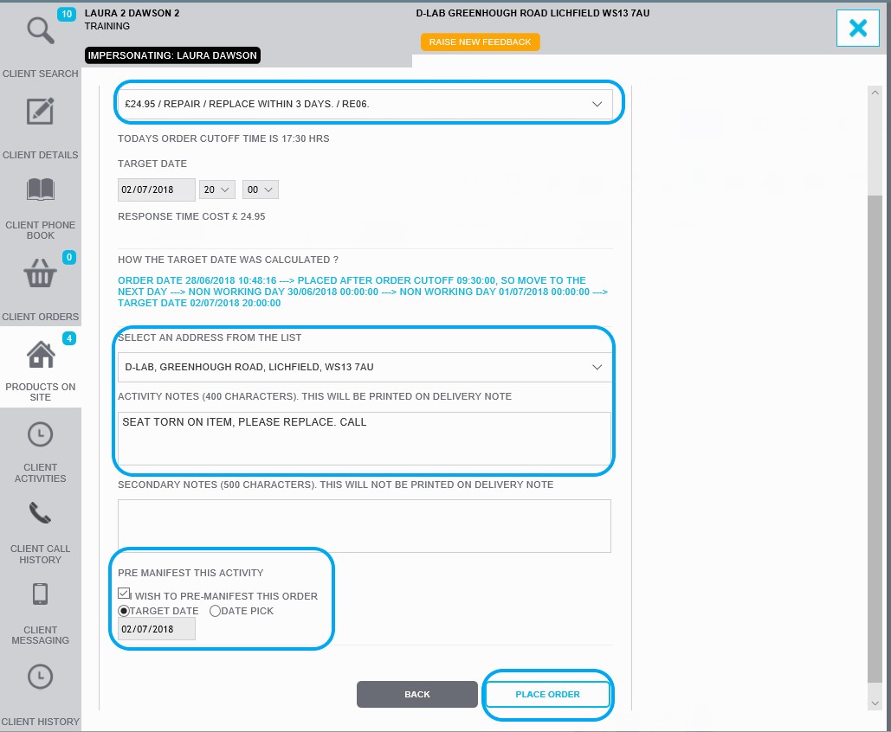Click Client History menu label

[41, 722]
